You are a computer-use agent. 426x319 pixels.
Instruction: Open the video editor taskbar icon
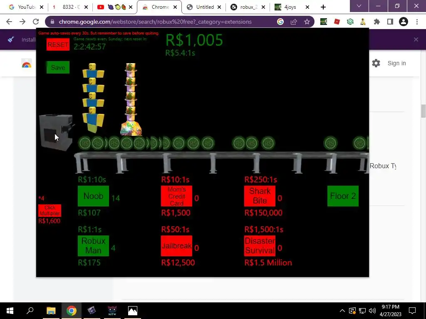pos(92,311)
